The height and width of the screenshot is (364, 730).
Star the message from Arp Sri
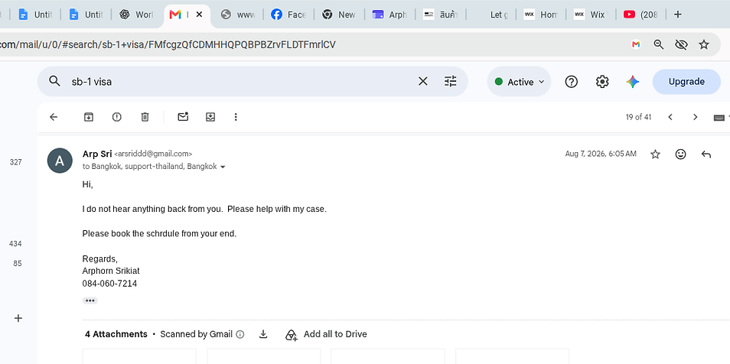[x=655, y=154]
